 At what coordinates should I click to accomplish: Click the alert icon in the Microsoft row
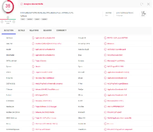point(105,112)
